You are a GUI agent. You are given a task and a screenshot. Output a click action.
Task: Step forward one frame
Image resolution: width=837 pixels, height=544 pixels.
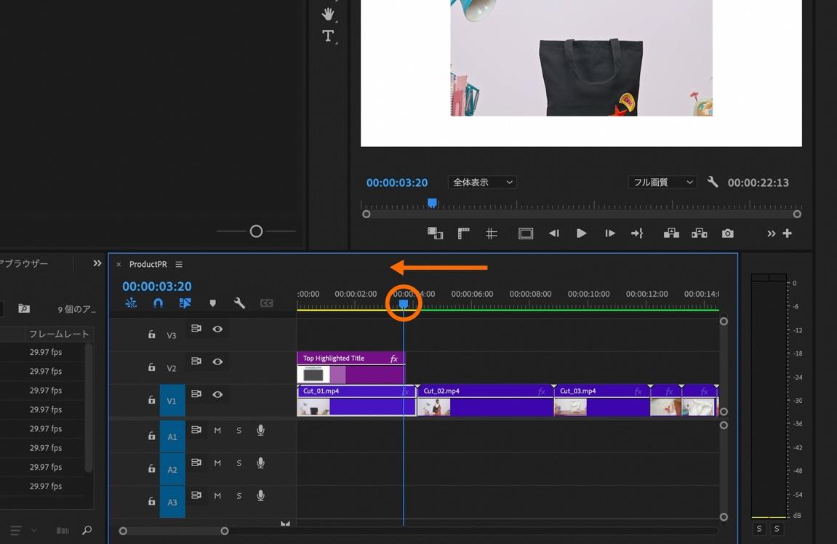(609, 233)
